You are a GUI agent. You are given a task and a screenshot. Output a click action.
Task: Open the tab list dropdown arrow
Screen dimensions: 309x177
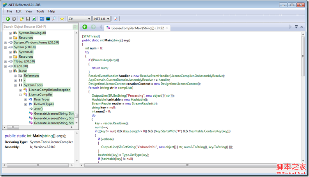click(x=296, y=27)
